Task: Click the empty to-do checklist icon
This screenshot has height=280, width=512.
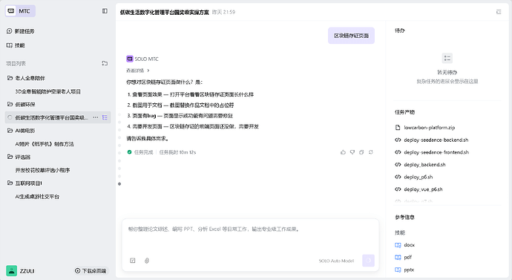Action: click(447, 58)
